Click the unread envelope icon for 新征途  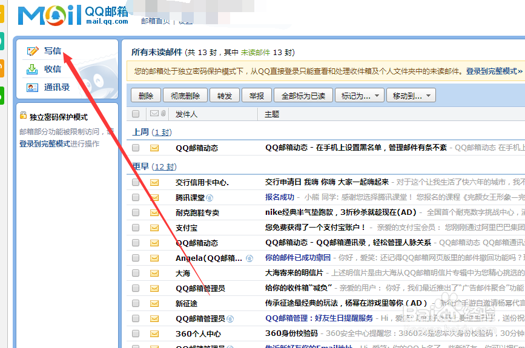tap(154, 303)
